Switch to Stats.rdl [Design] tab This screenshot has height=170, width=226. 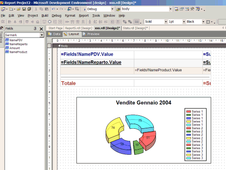(135, 28)
